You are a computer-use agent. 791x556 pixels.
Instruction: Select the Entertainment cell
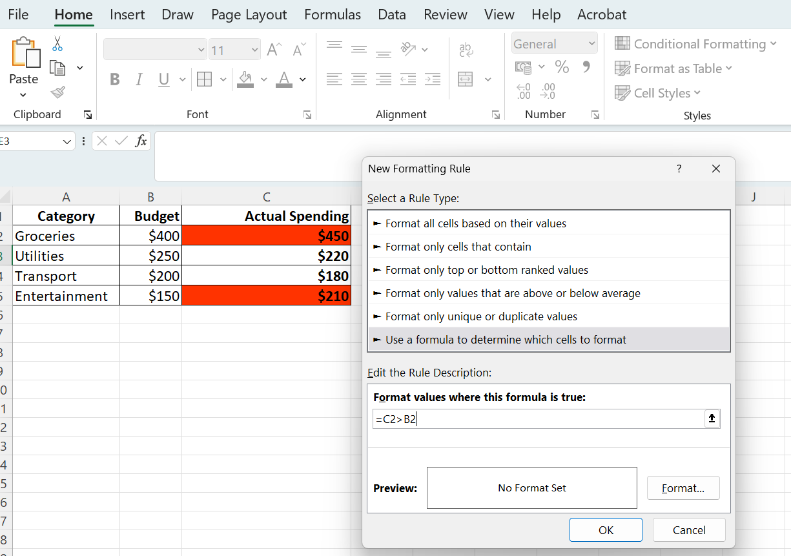[66, 296]
